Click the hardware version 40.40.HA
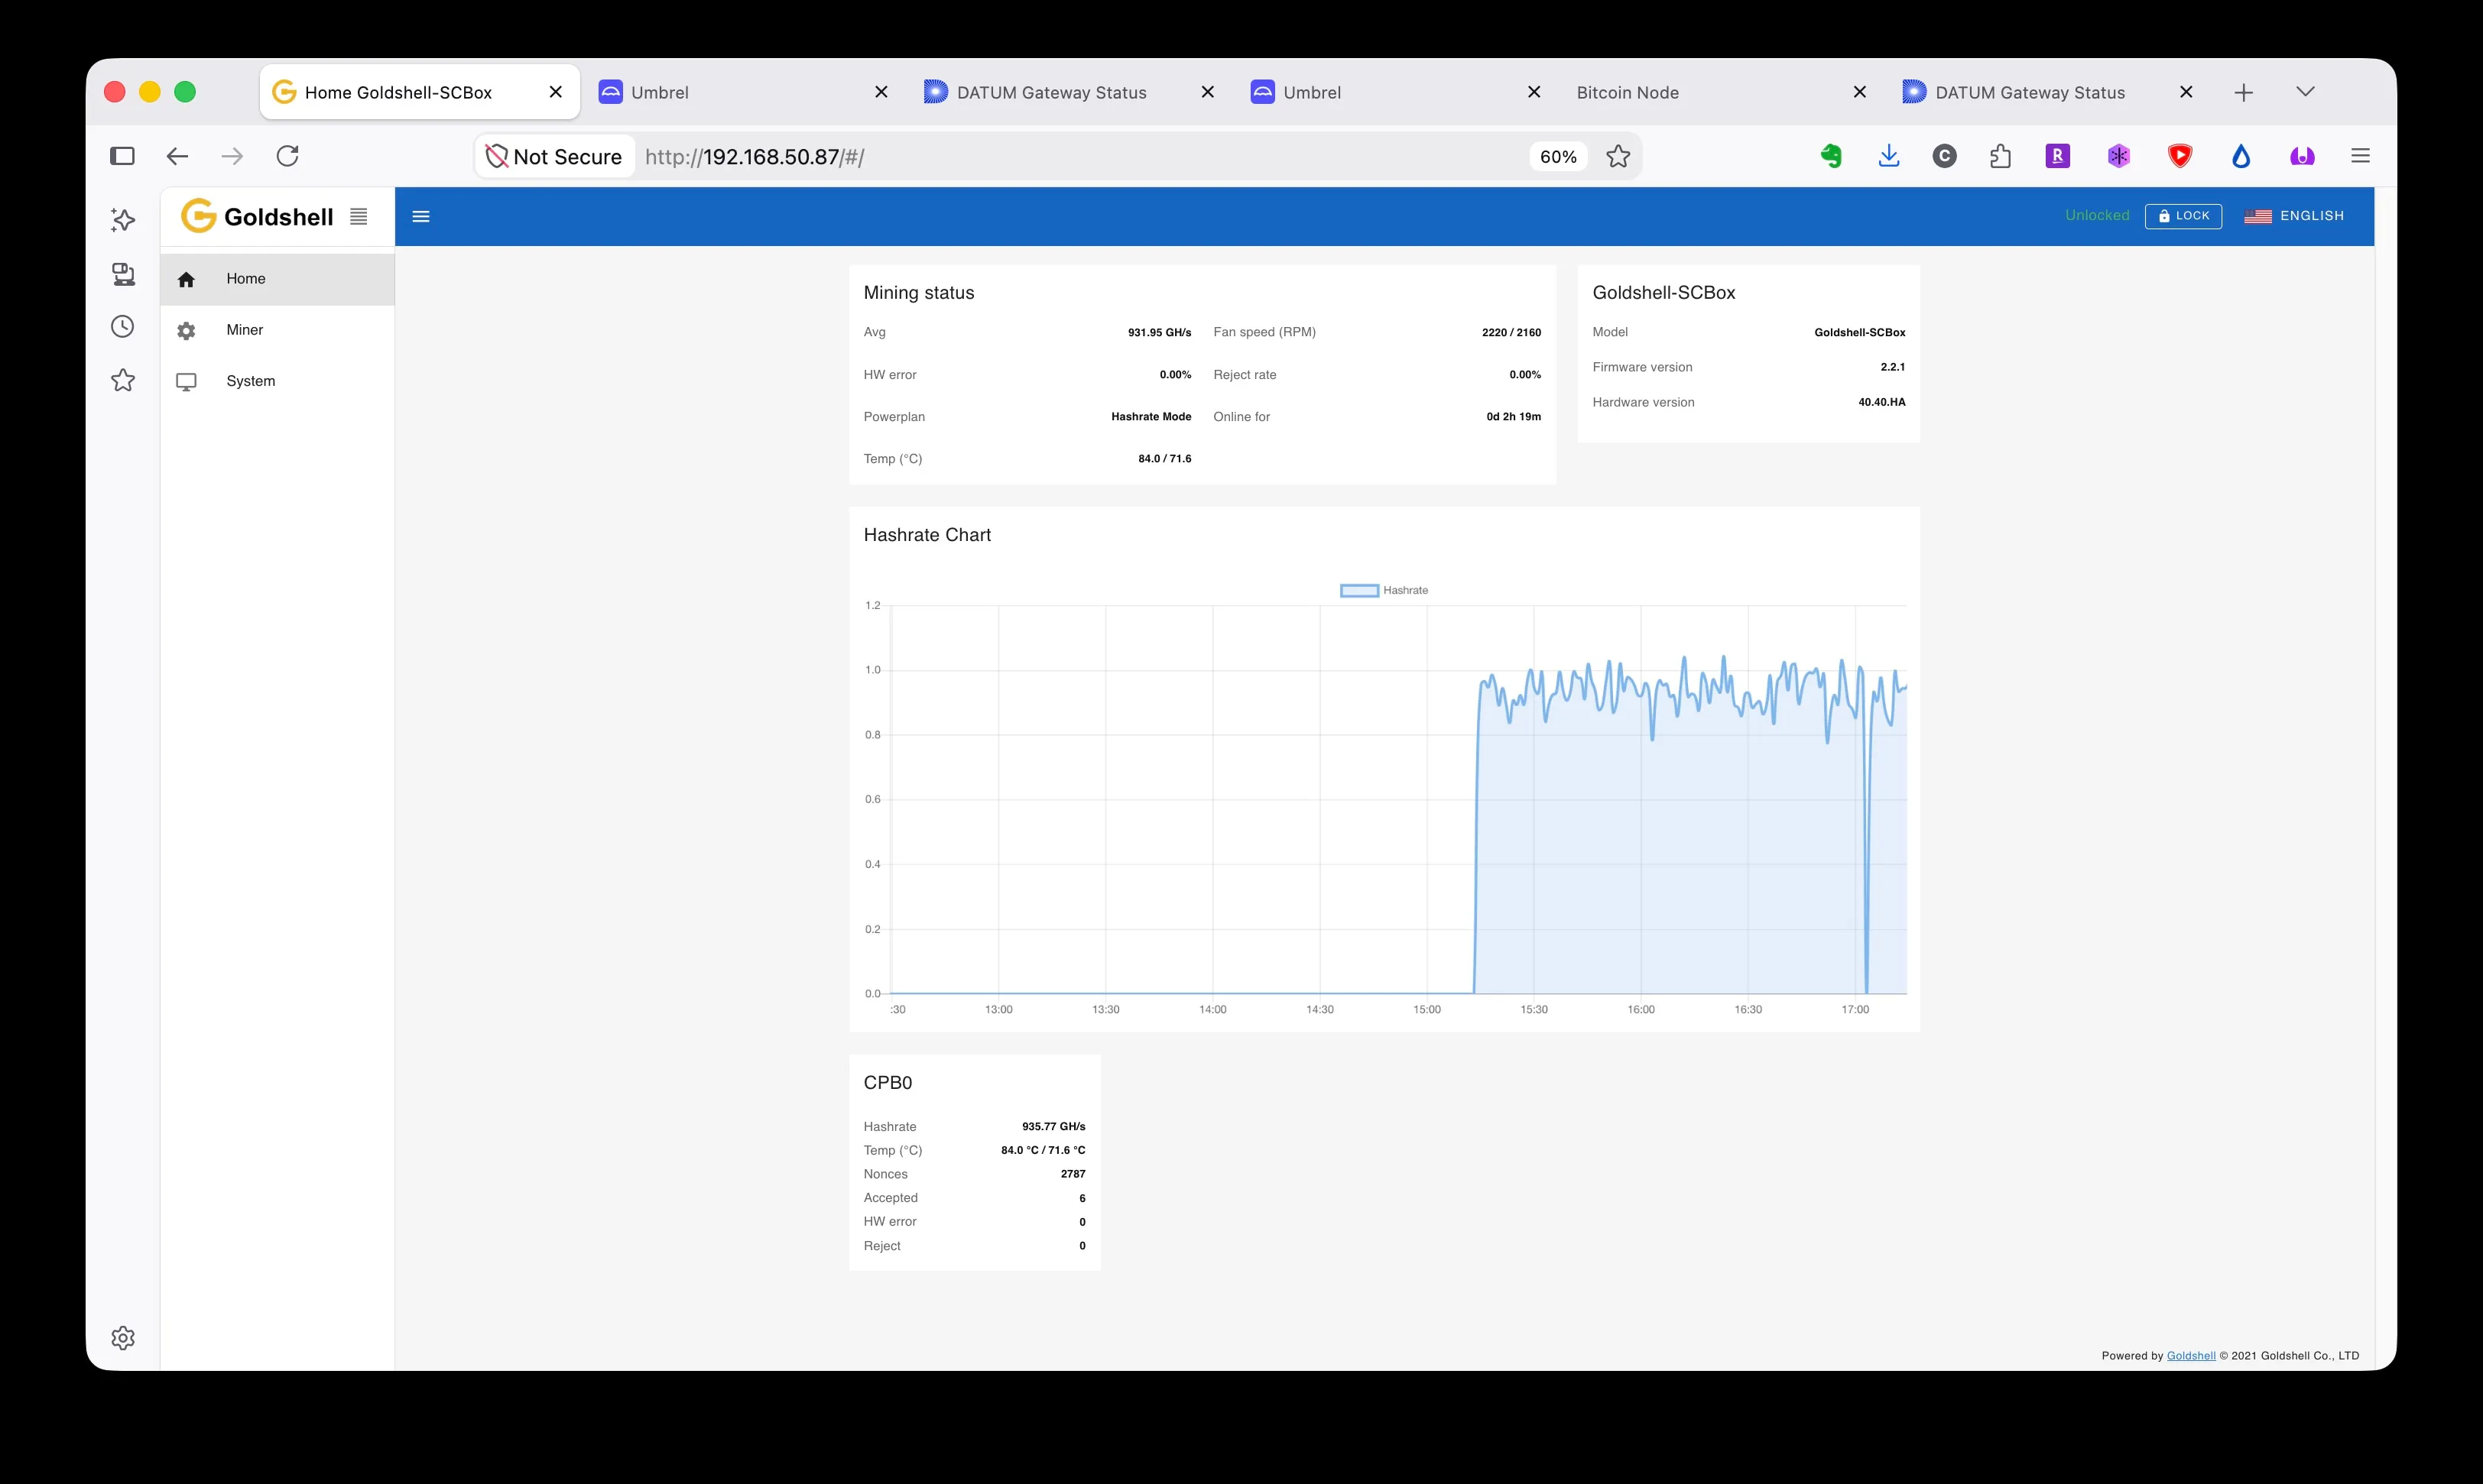The width and height of the screenshot is (2483, 1484). point(1881,402)
